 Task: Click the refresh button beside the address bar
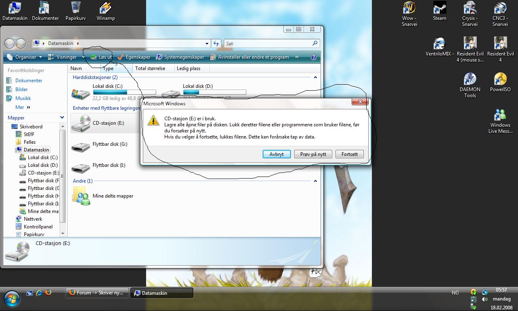tap(216, 43)
